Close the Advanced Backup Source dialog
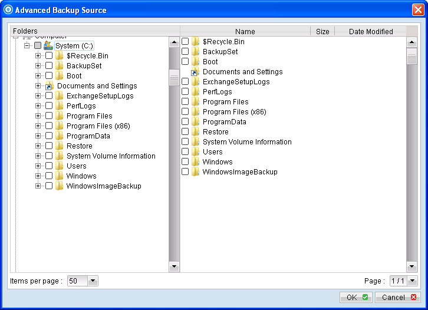This screenshot has height=310, width=428. pos(418,10)
